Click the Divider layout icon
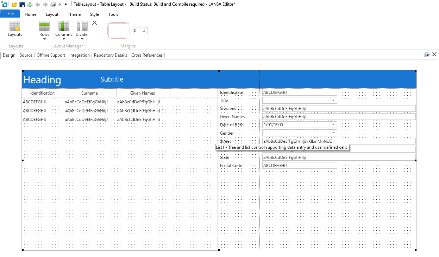The image size is (439, 257). coord(82,26)
